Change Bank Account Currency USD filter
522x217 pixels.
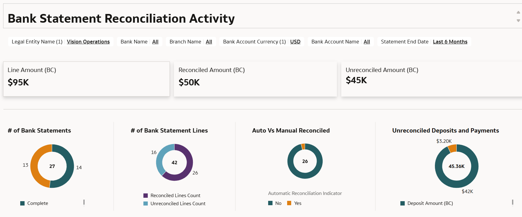tap(295, 42)
